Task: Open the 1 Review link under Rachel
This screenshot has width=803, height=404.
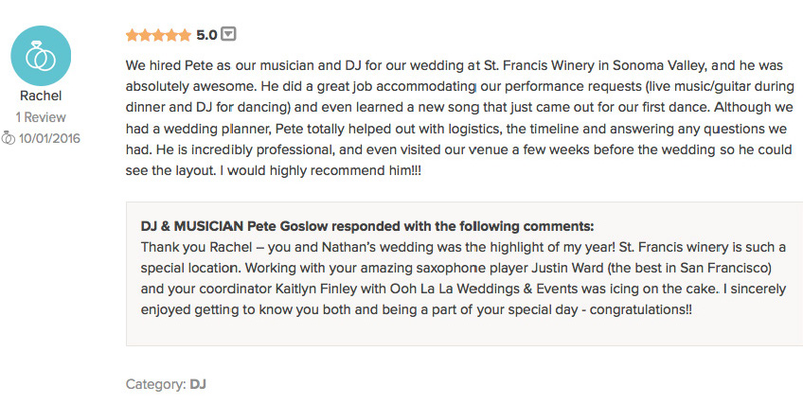Action: point(41,117)
